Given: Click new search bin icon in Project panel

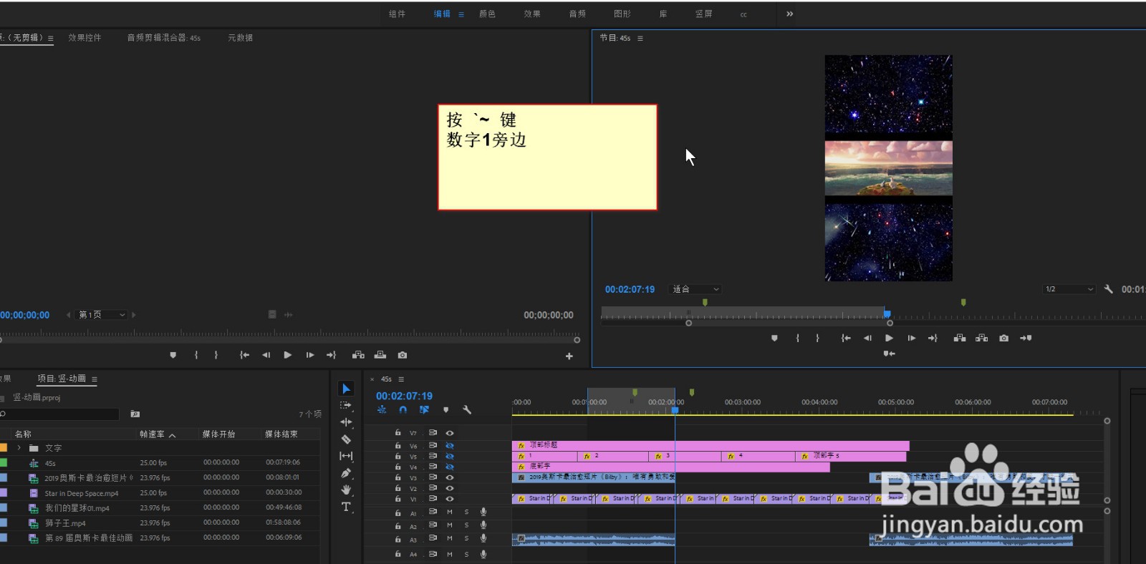Looking at the screenshot, I should click(135, 414).
